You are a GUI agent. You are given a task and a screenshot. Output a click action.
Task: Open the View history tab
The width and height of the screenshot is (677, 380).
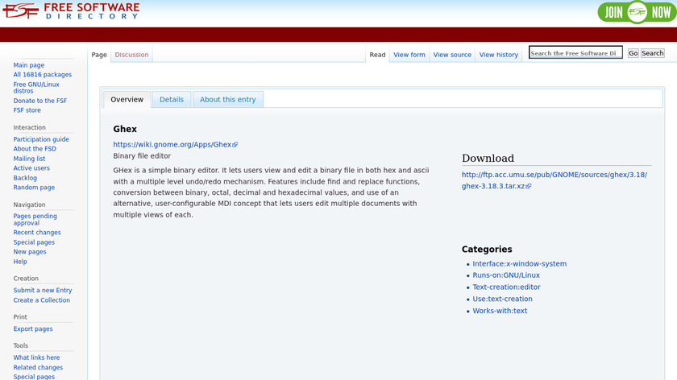tap(499, 55)
